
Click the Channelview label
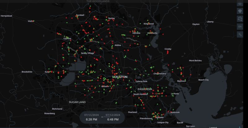[160, 73]
